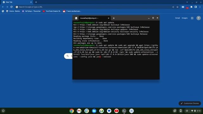Viewport: 203px width, 114px height.
Task: Select the New Tab tab
Action: 17,2
